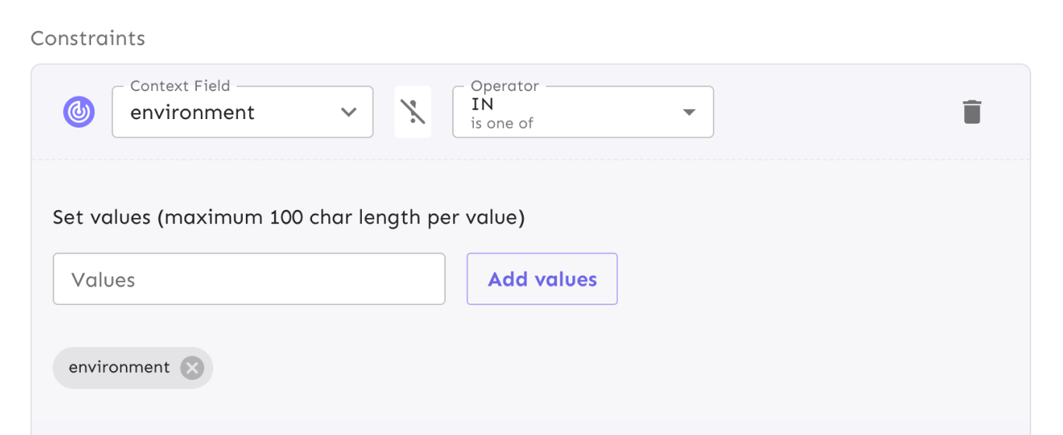
Task: Click the 'Set values' instruction text
Action: pos(101,217)
